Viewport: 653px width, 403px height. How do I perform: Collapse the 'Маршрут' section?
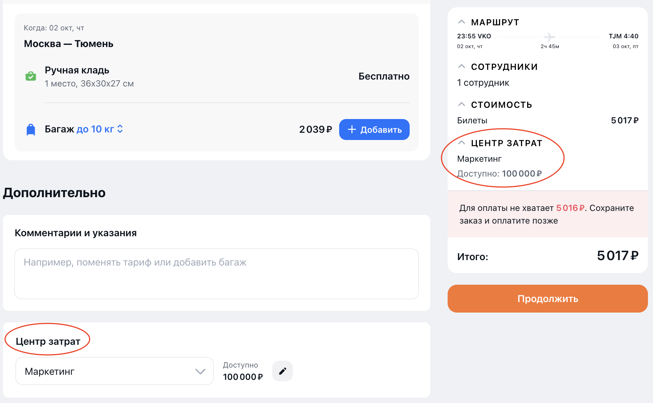(x=461, y=22)
